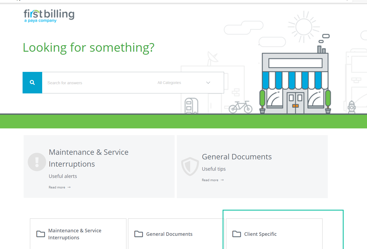367x249 pixels.
Task: Click the exclamation alert icon
Action: pyautogui.click(x=37, y=162)
